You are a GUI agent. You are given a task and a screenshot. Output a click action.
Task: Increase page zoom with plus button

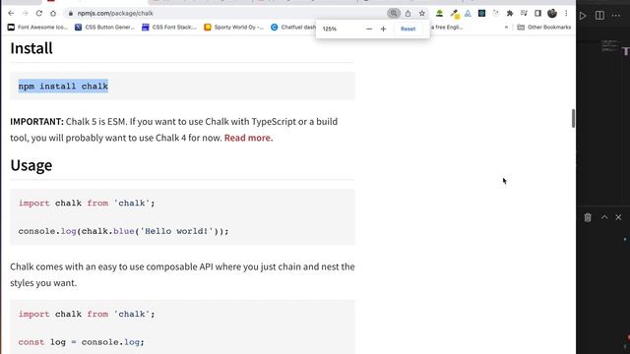[x=383, y=29]
